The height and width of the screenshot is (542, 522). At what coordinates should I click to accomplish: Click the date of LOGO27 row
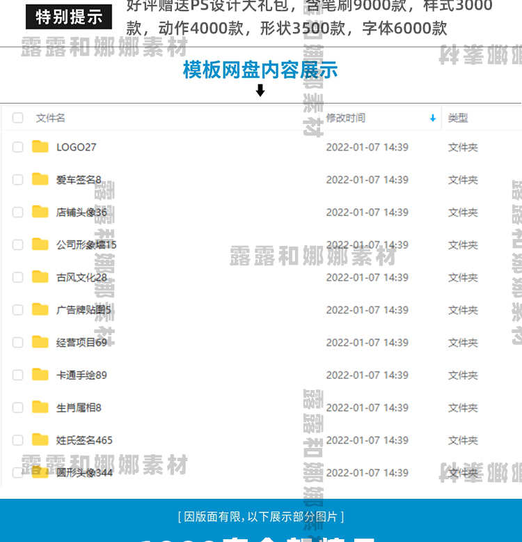tap(367, 147)
